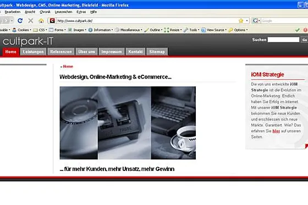Screen dimensions: 308x205
Task: Open the Bearbeiten menu
Action: coord(12,12)
